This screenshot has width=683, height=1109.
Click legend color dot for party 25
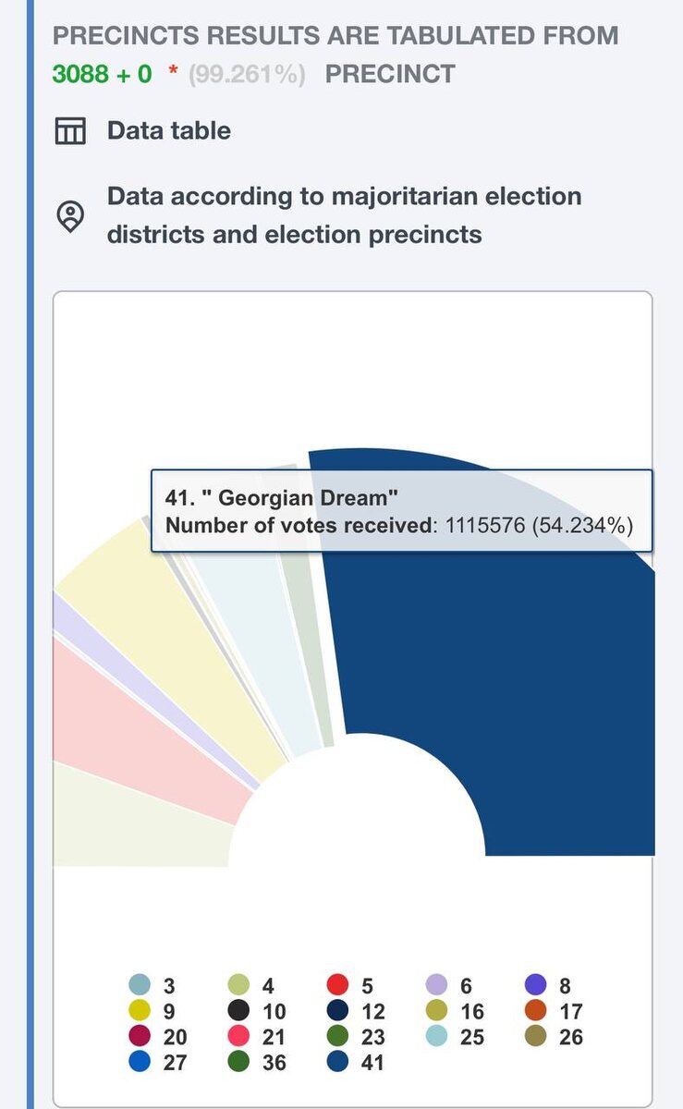click(438, 1037)
